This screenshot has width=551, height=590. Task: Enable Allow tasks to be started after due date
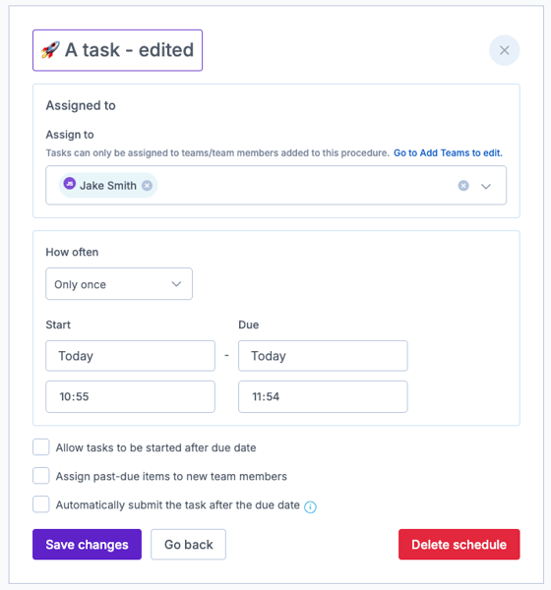[41, 447]
